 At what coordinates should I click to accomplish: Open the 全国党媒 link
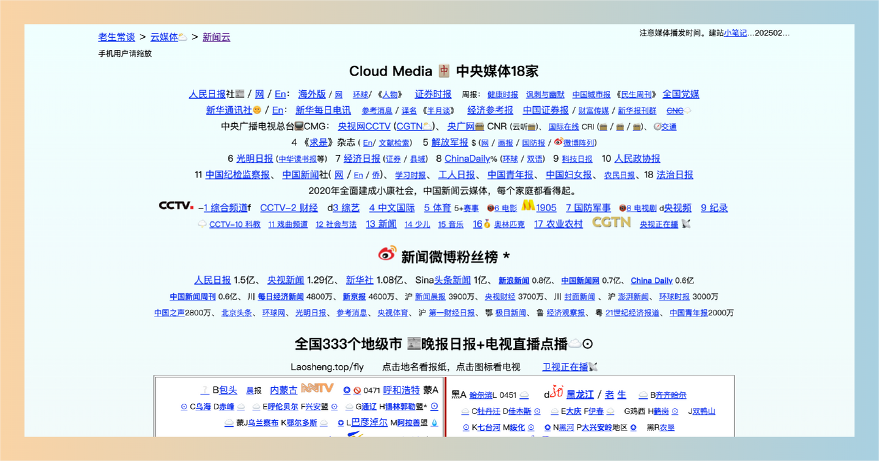click(x=681, y=95)
